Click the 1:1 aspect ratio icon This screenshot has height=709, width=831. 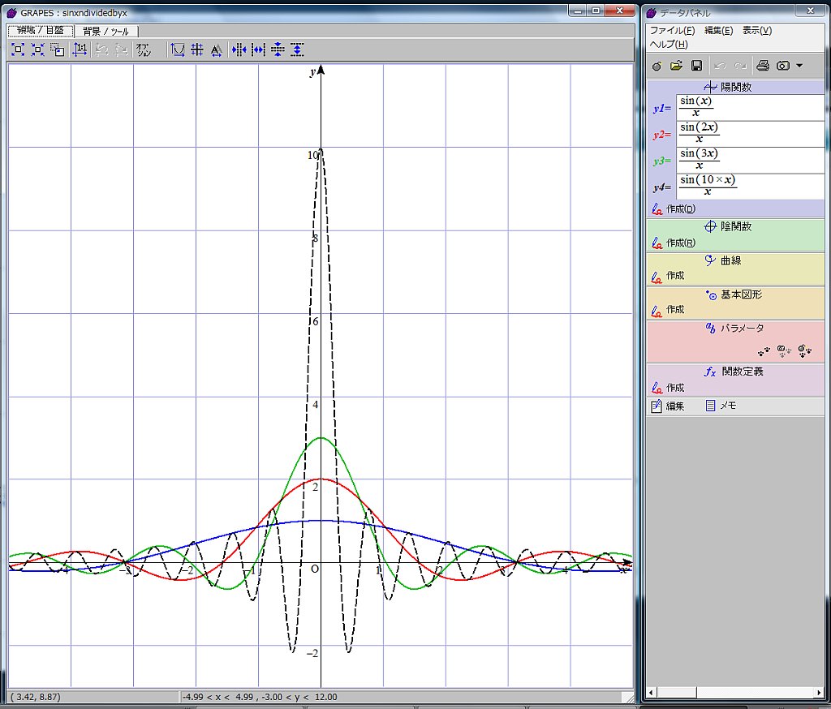(80, 49)
